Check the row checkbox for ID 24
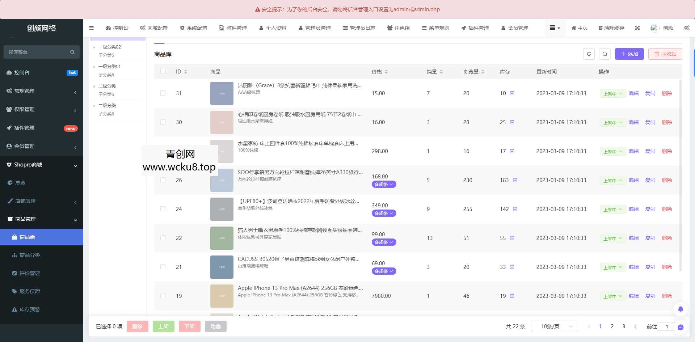Image resolution: width=695 pixels, height=342 pixels. click(163, 209)
